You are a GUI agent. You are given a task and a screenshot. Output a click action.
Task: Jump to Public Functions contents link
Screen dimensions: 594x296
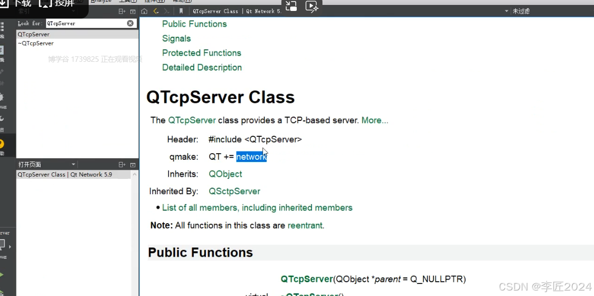click(x=194, y=24)
